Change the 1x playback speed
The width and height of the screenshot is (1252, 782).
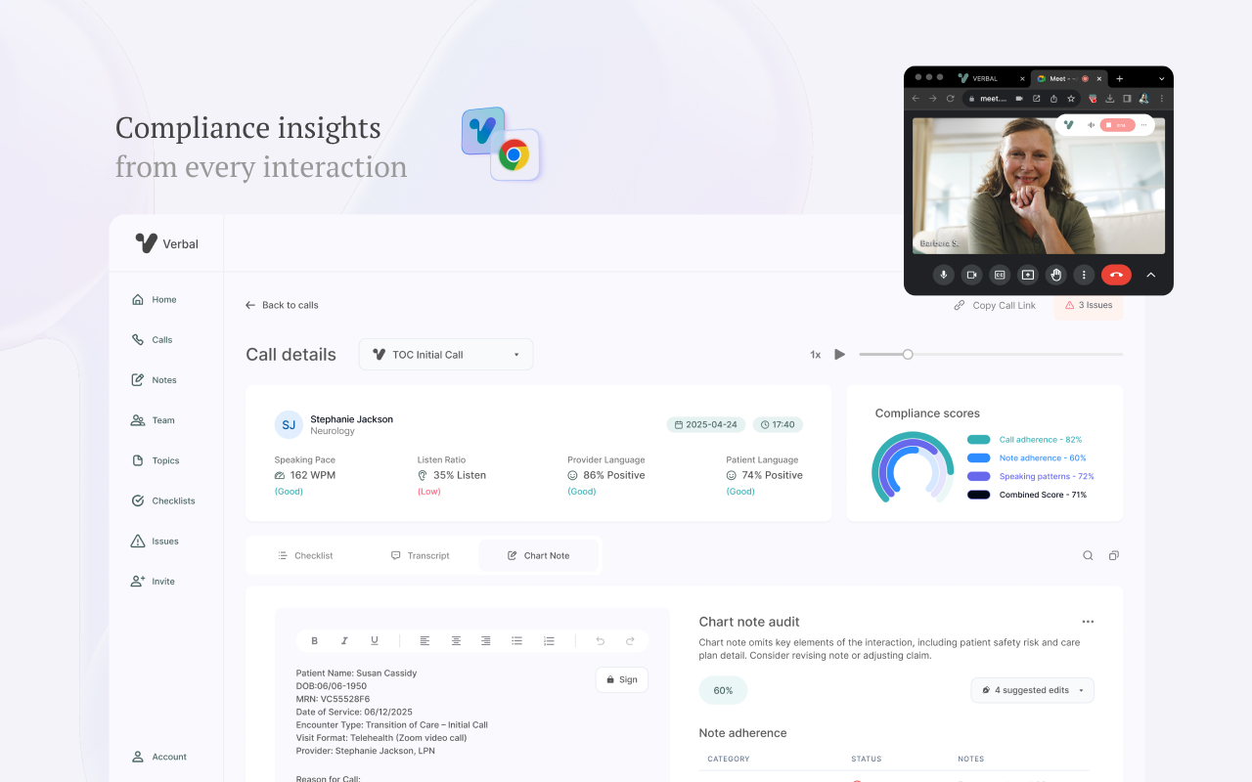pyautogui.click(x=815, y=355)
